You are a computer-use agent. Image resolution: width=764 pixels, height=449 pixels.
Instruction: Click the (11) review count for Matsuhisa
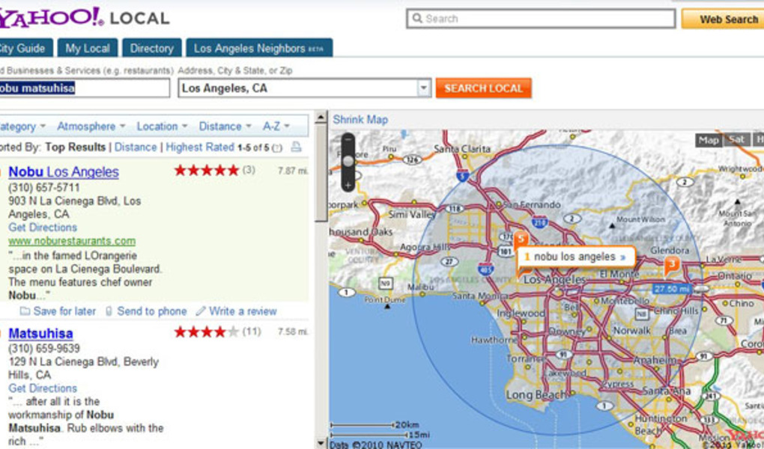(252, 332)
